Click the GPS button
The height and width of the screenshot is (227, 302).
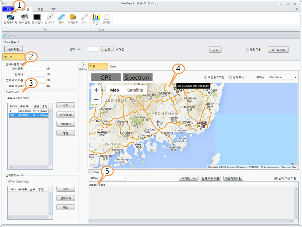coord(106,77)
